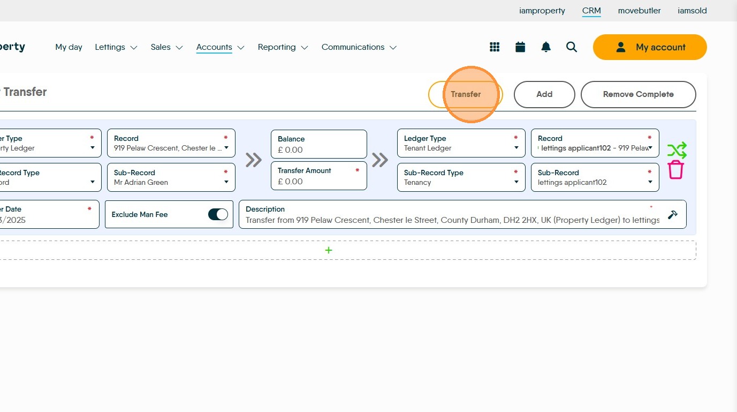Open the source Sub-Record dropdown Mr Adrian Green
Image resolution: width=737 pixels, height=412 pixels.
(x=171, y=177)
